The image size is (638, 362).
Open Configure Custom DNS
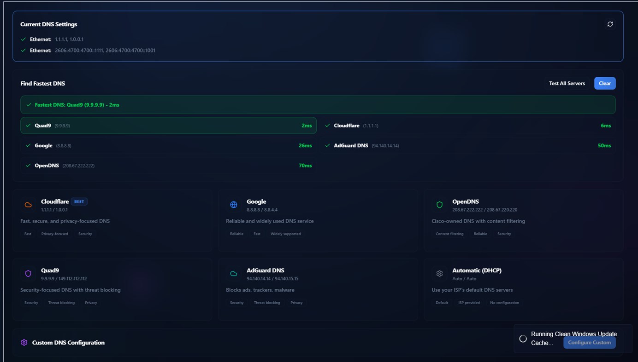pyautogui.click(x=589, y=342)
